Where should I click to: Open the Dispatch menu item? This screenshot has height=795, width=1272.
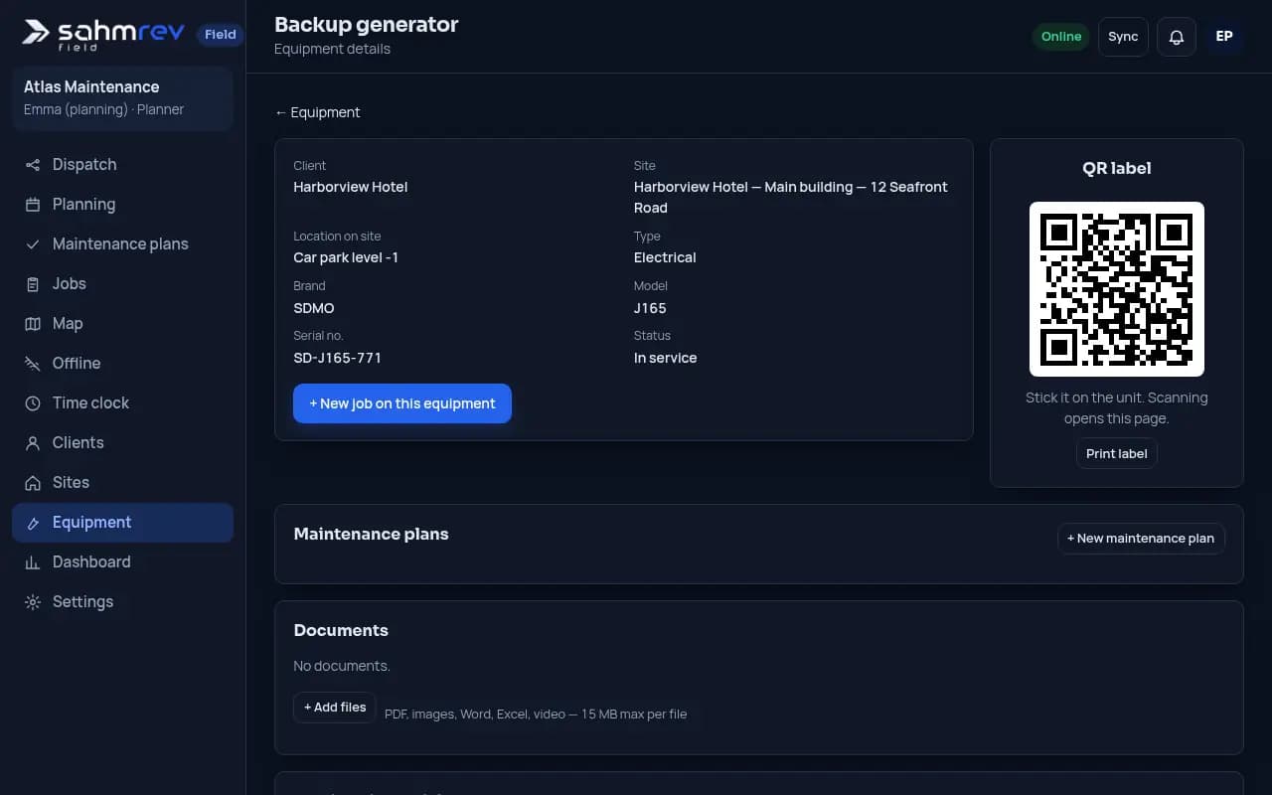[123, 165]
